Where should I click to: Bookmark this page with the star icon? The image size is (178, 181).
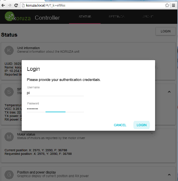(167, 5)
